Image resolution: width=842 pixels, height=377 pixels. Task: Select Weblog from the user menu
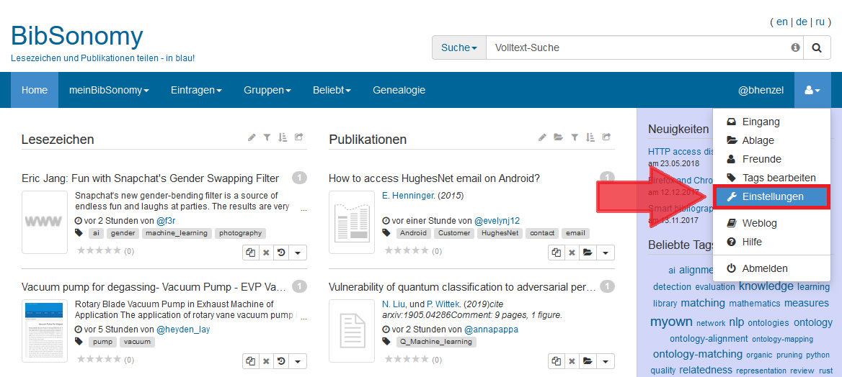coord(771,223)
